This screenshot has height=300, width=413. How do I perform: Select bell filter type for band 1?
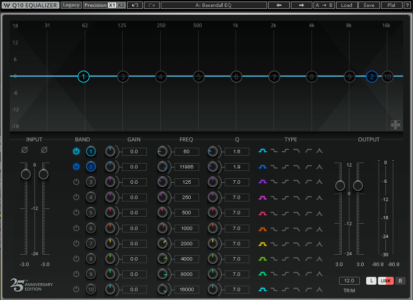[263, 151]
